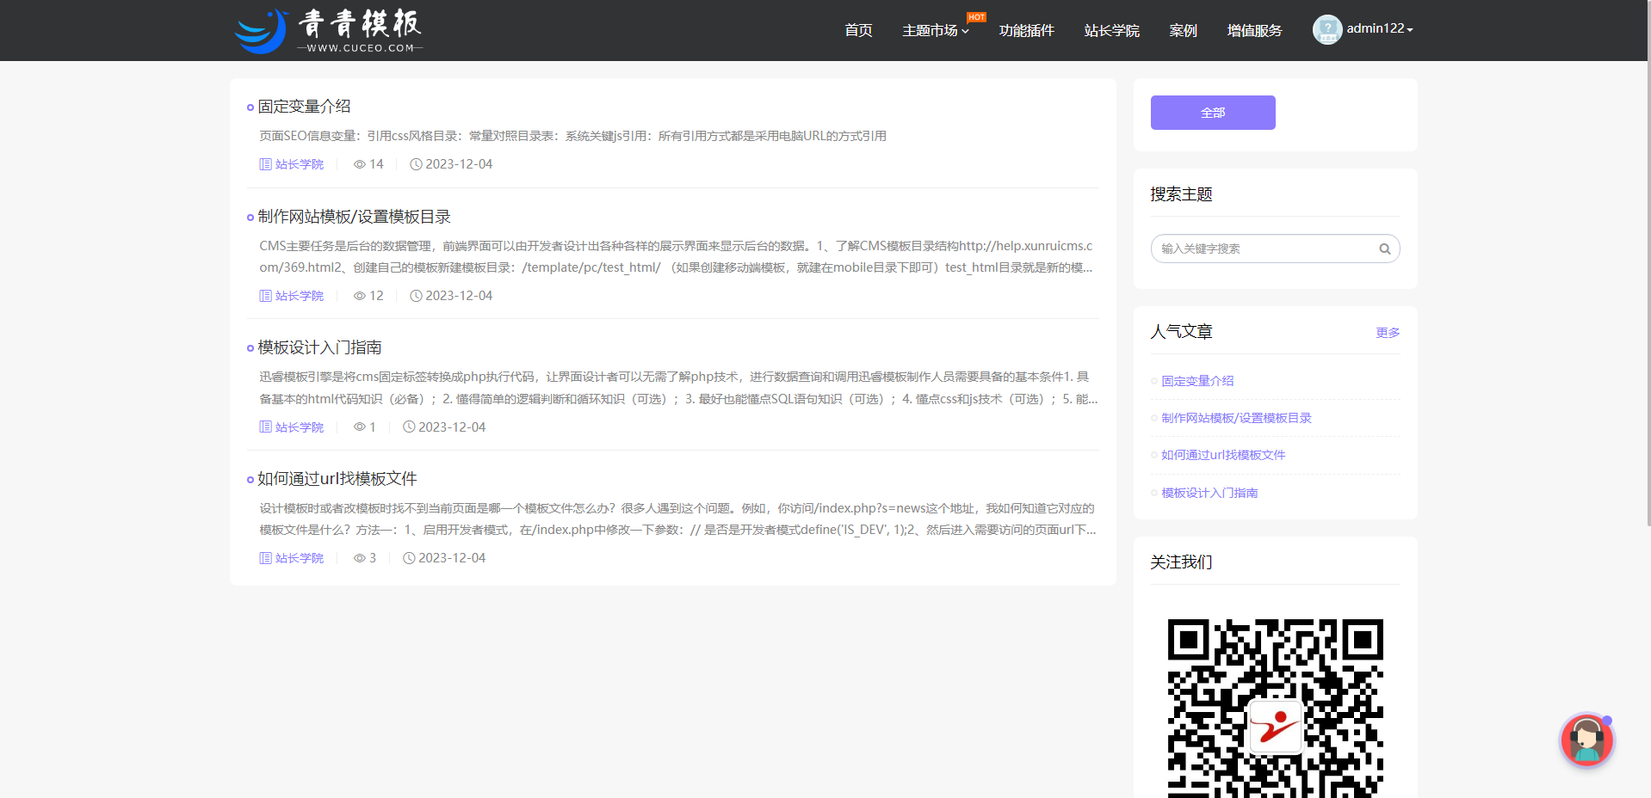The width and height of the screenshot is (1651, 798).
Task: Open the floating customer service icon
Action: click(x=1586, y=740)
